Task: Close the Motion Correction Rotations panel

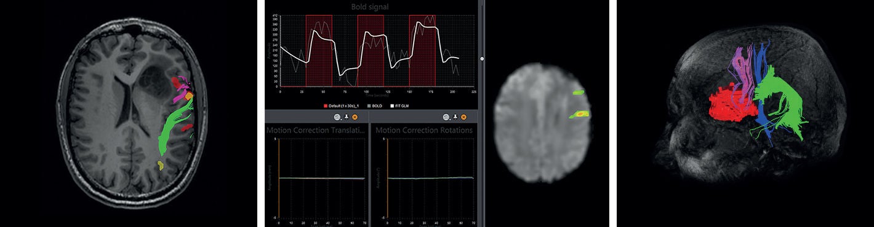Action: 463,117
